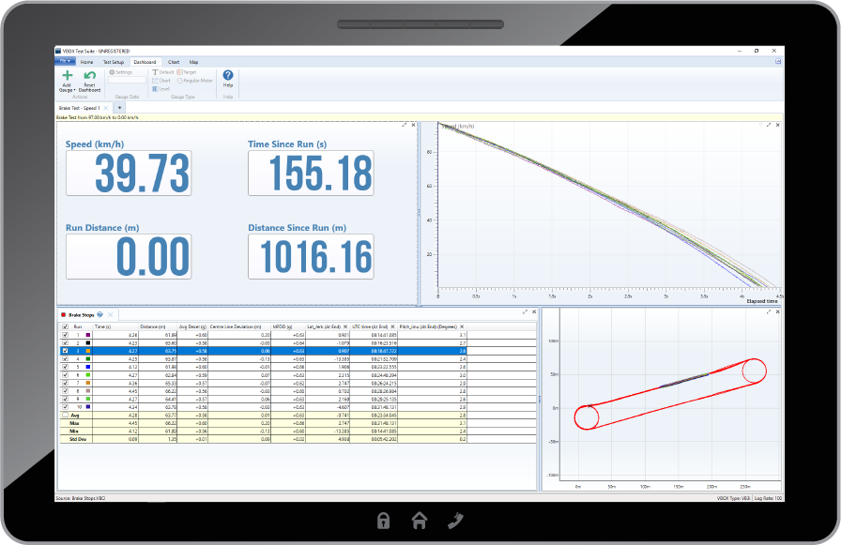Open the Help icon in the ribbon
Viewport: 841px width, 545px height.
click(x=228, y=76)
